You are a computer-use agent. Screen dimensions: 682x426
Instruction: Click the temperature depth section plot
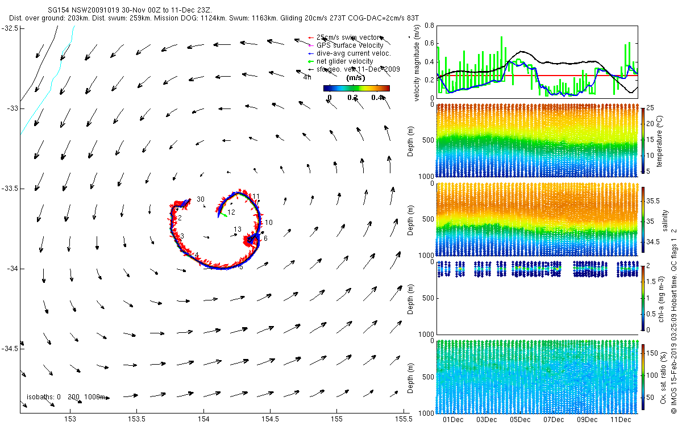pos(537,140)
